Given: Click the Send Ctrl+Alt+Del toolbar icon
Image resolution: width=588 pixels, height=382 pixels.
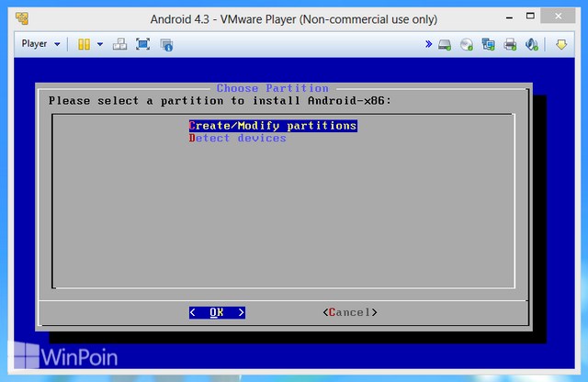Looking at the screenshot, I should (x=120, y=44).
